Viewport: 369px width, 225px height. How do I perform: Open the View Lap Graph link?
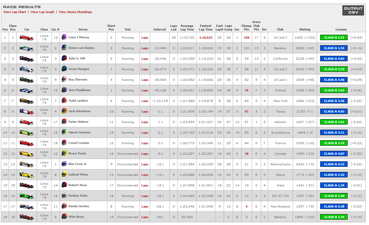point(43,12)
